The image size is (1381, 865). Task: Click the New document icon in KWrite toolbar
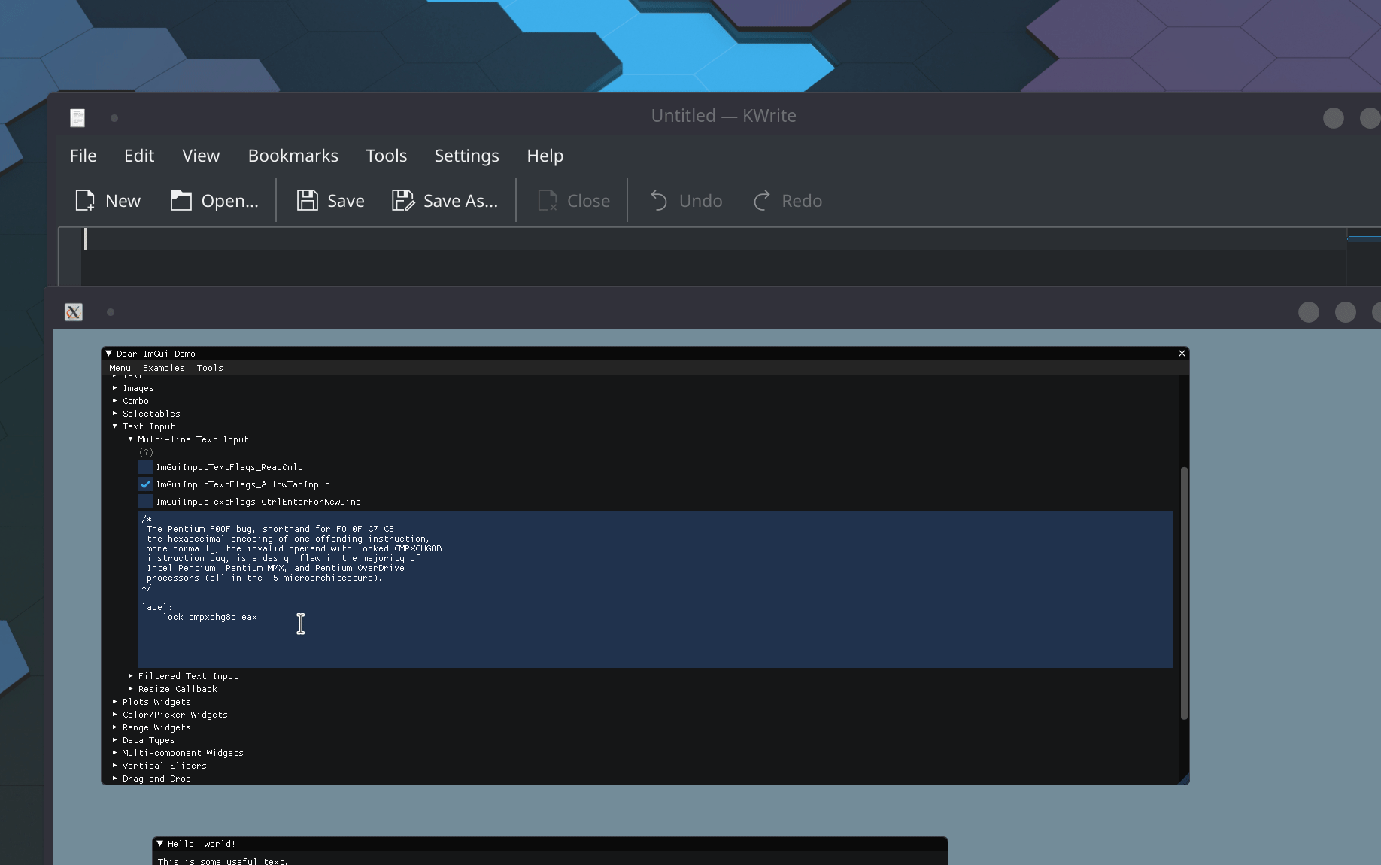click(x=85, y=200)
